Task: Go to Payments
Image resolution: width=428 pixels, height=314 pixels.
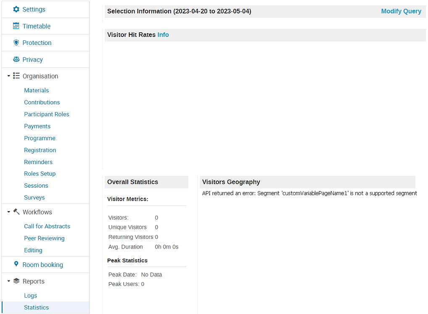Action: [x=37, y=126]
